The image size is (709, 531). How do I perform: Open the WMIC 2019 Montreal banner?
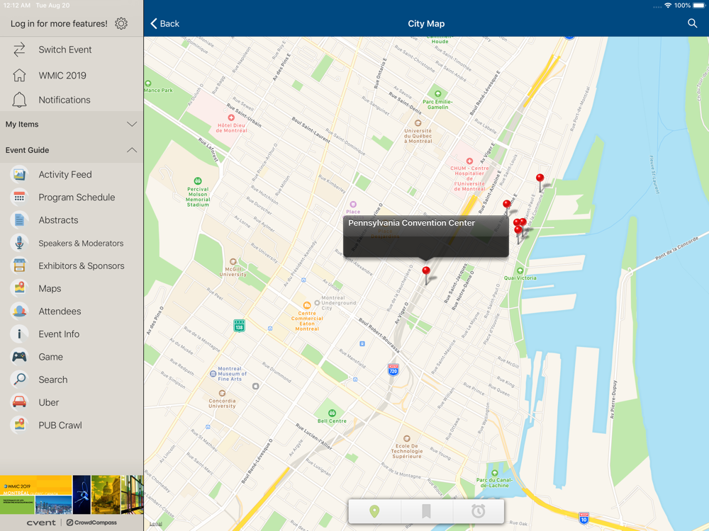72,494
